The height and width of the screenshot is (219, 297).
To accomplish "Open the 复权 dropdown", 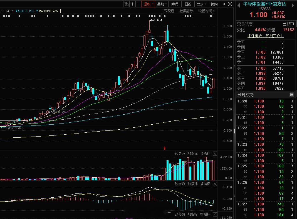I will pos(148,4).
